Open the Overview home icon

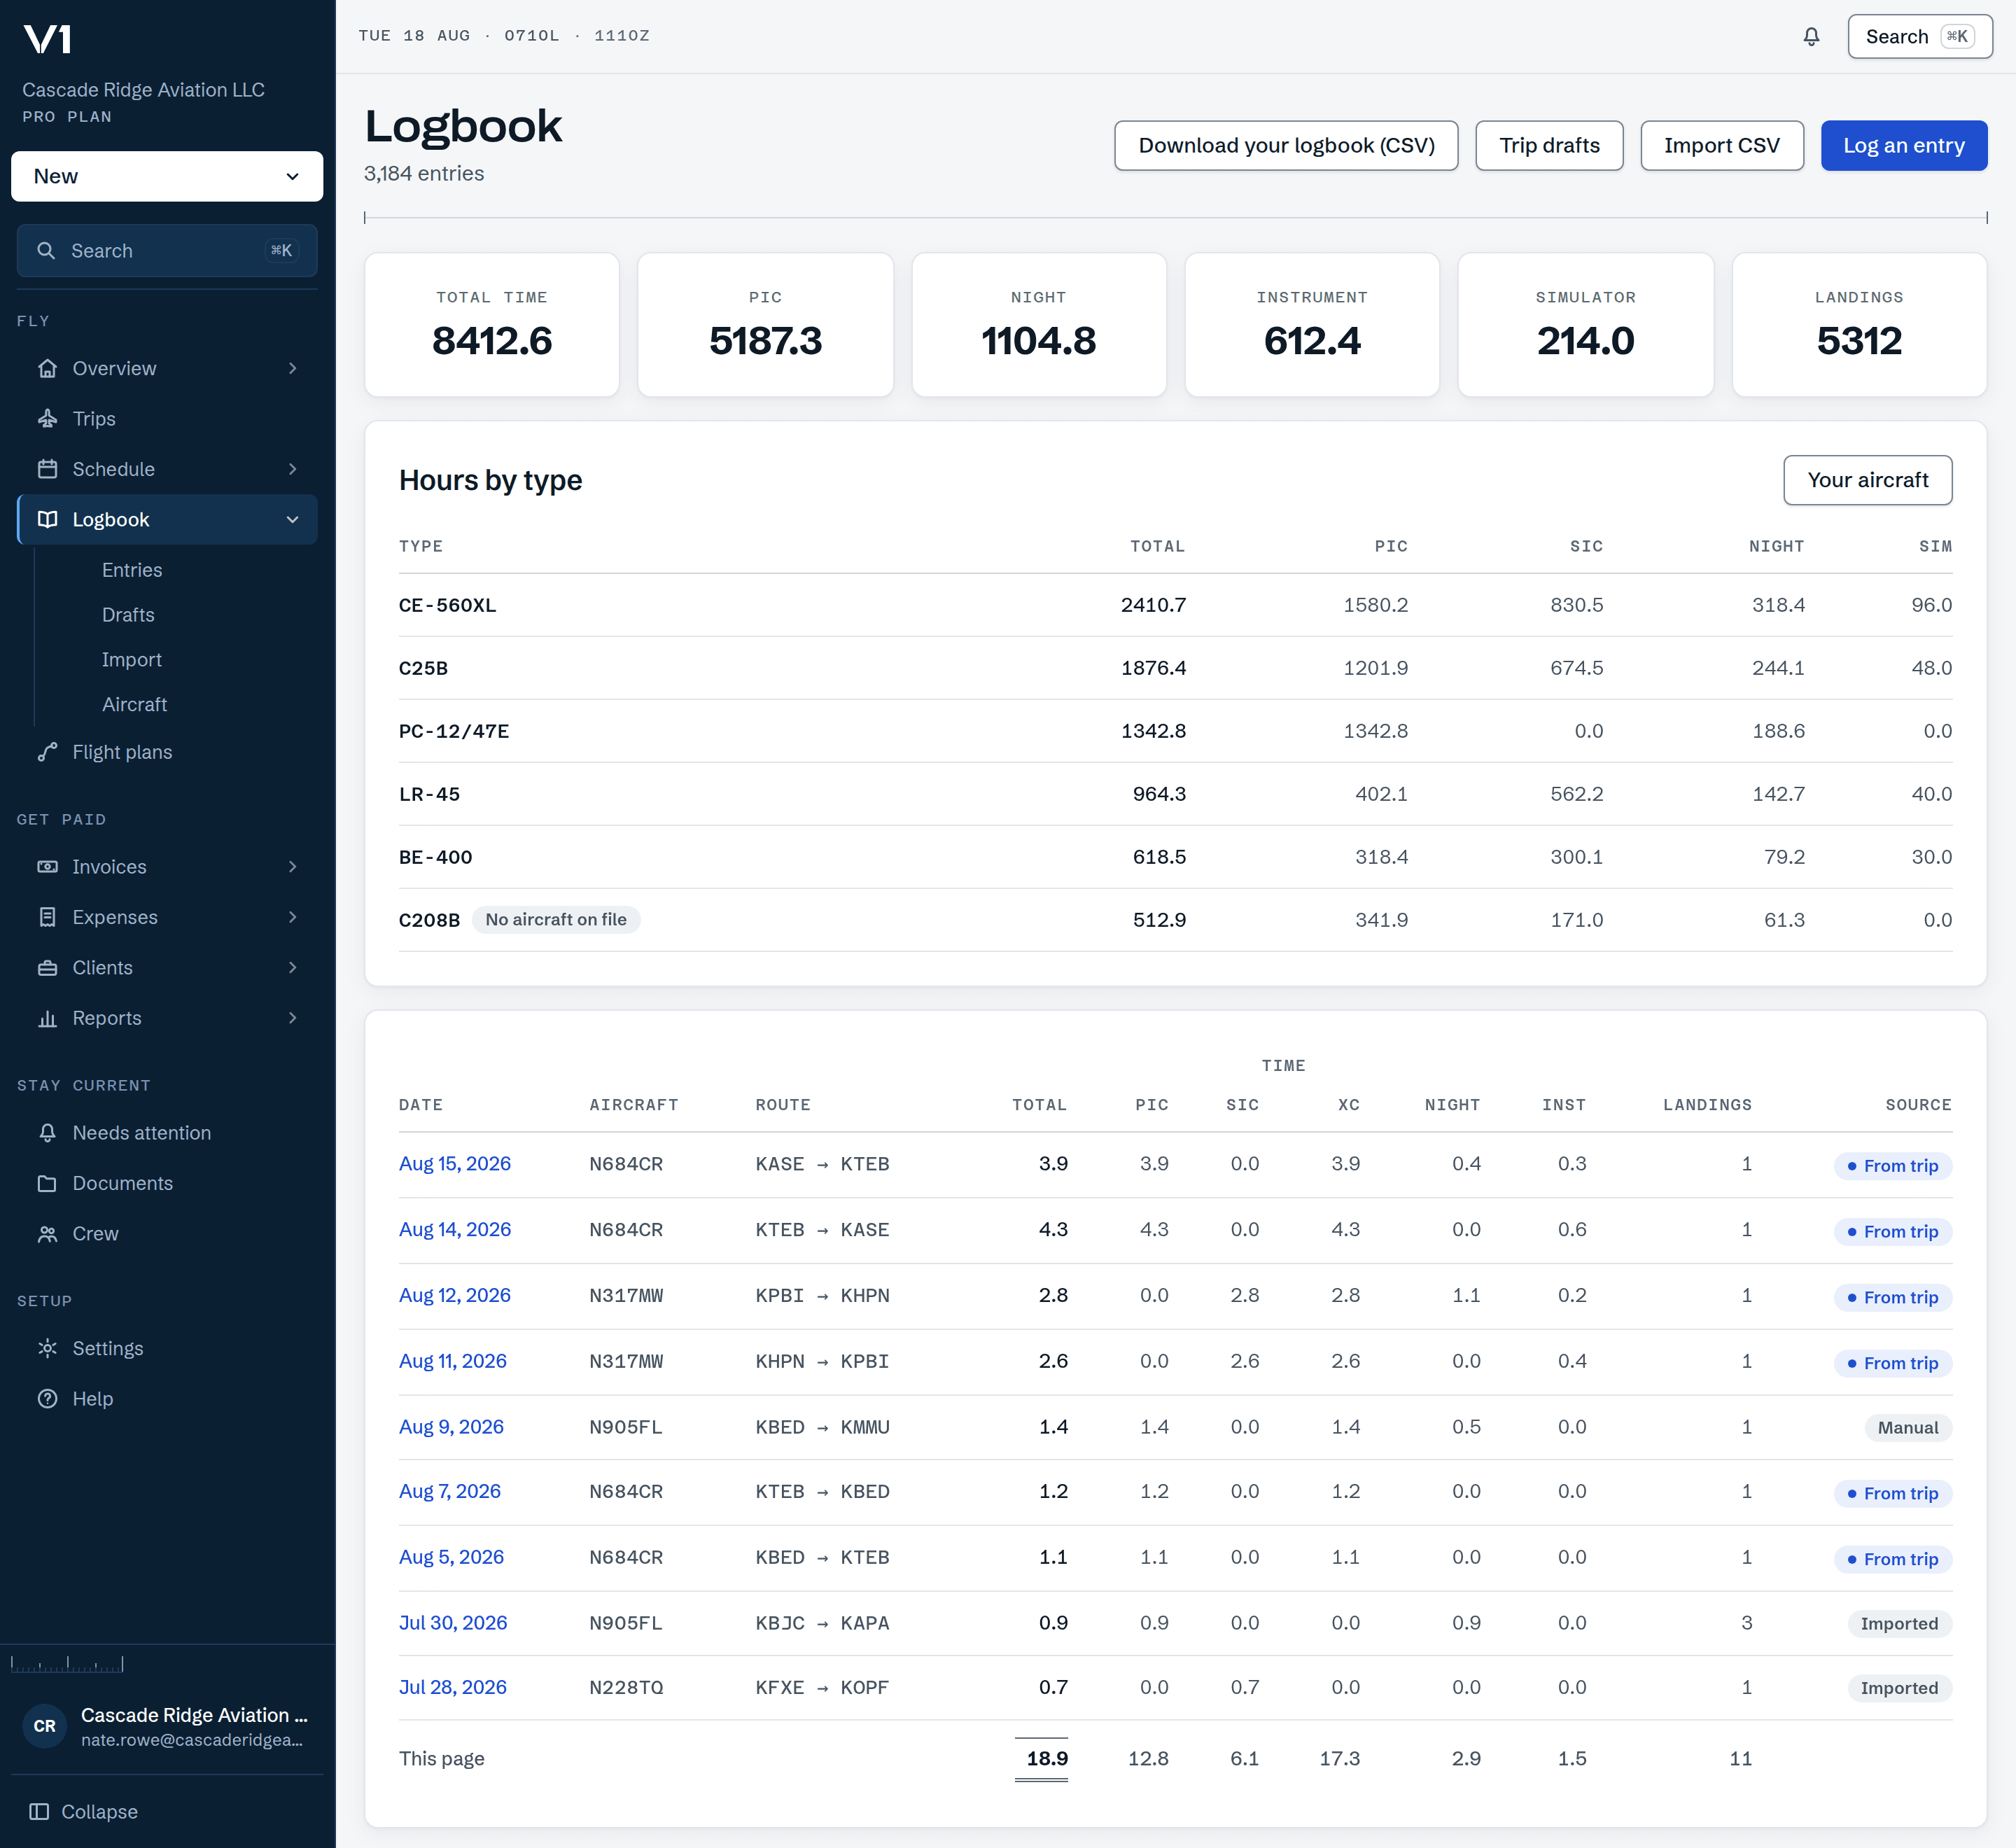(47, 368)
